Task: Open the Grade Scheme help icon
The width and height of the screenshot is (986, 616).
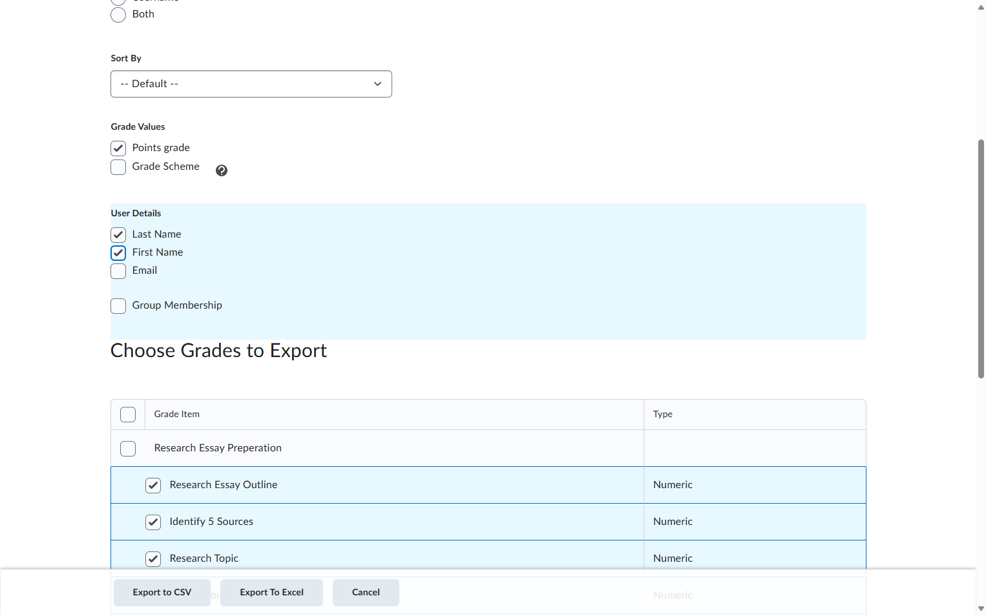Action: click(x=222, y=170)
